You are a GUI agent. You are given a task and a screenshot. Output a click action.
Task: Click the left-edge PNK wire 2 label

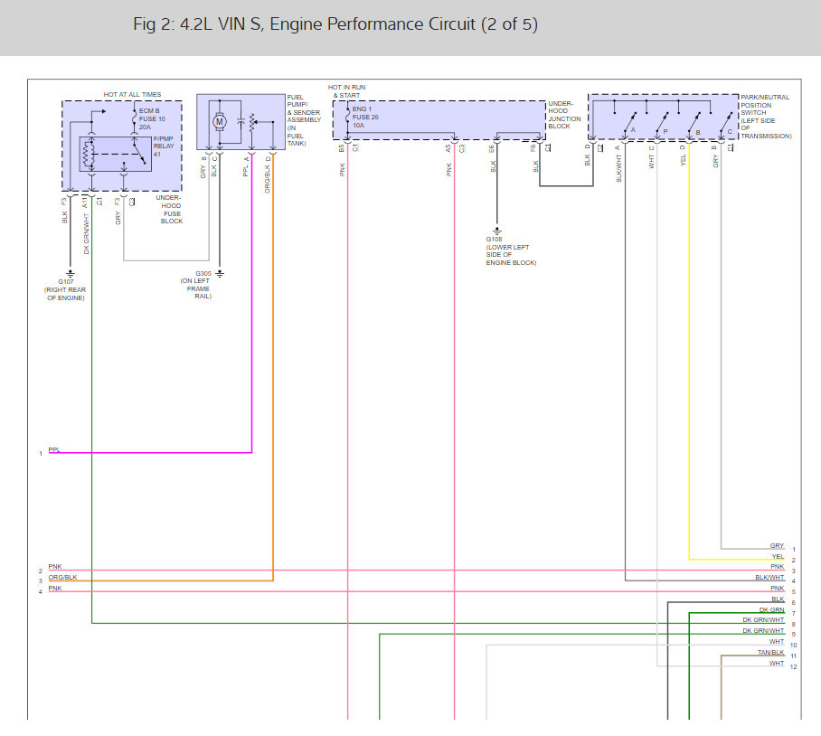55,566
